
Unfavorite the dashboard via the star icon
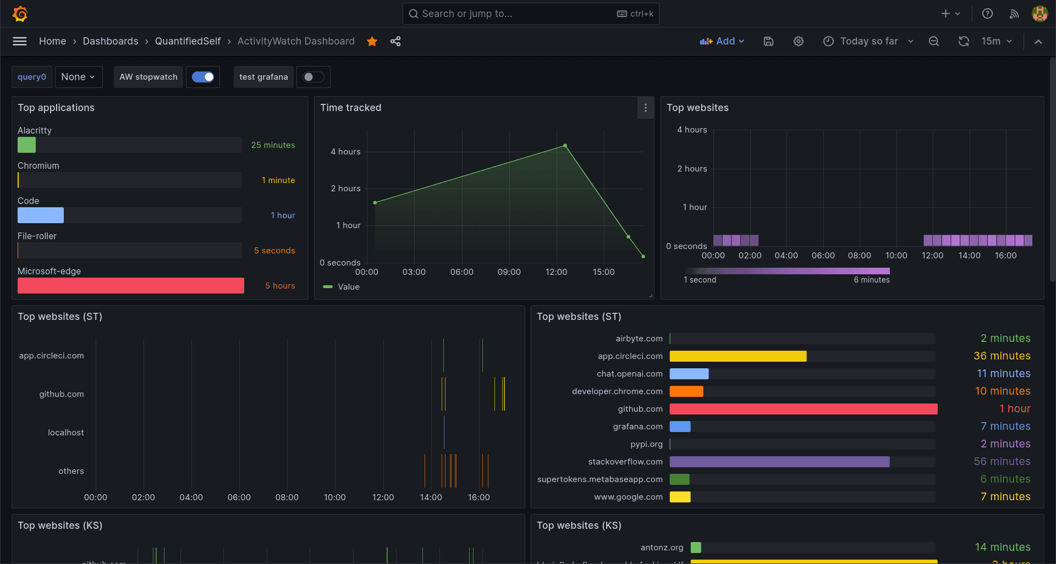[x=372, y=41]
